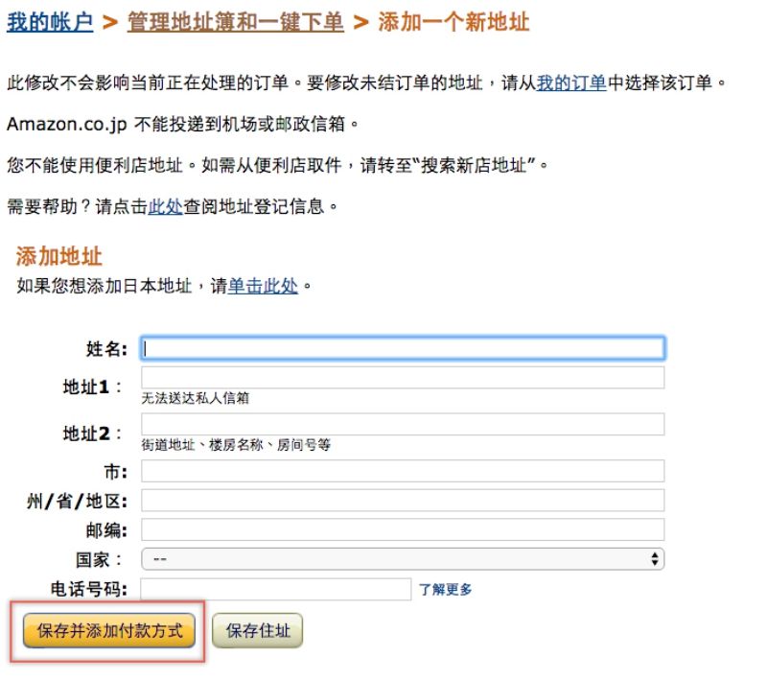
Task: Open 了解更多 link beside phone field
Action: [446, 590]
